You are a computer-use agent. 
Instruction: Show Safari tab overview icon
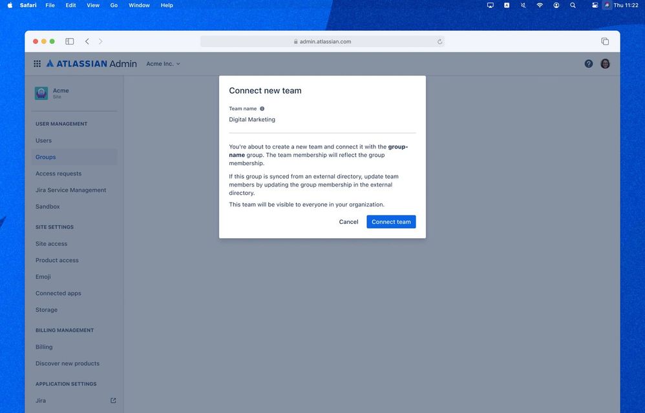(605, 41)
